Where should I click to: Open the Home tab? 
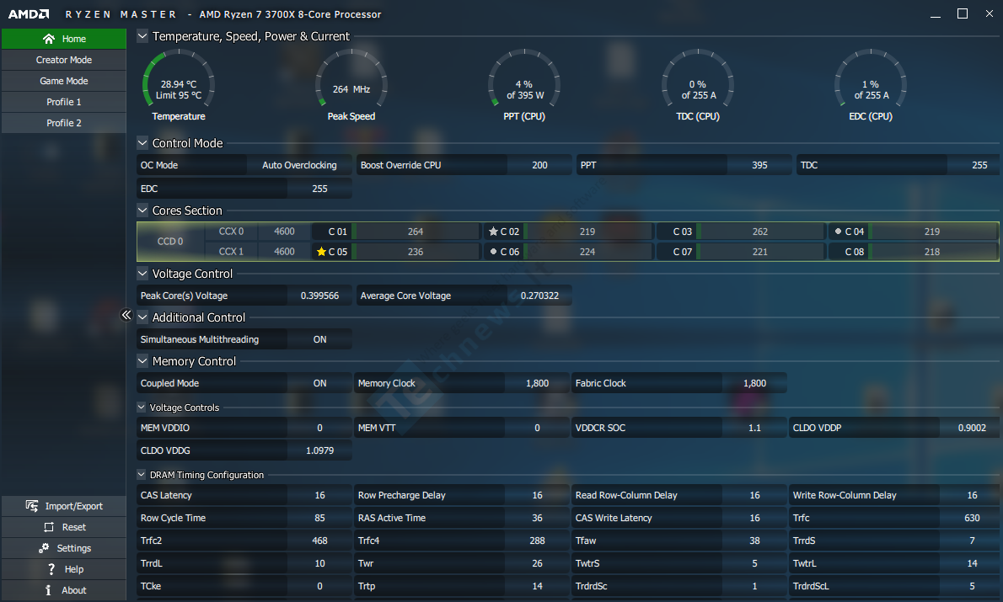click(64, 39)
